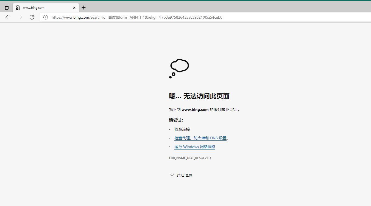371x206 pixels.
Task: Click the 嗯... 无法访问此页面 heading
Action: (200, 96)
